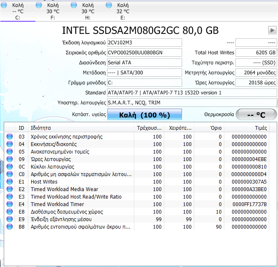
Task: Click the transfer mode field SATA/300
Action: (x=145, y=73)
